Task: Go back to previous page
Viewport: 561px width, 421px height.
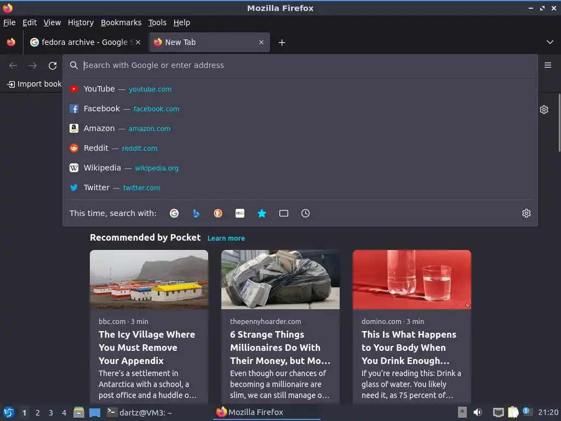Action: pos(13,66)
